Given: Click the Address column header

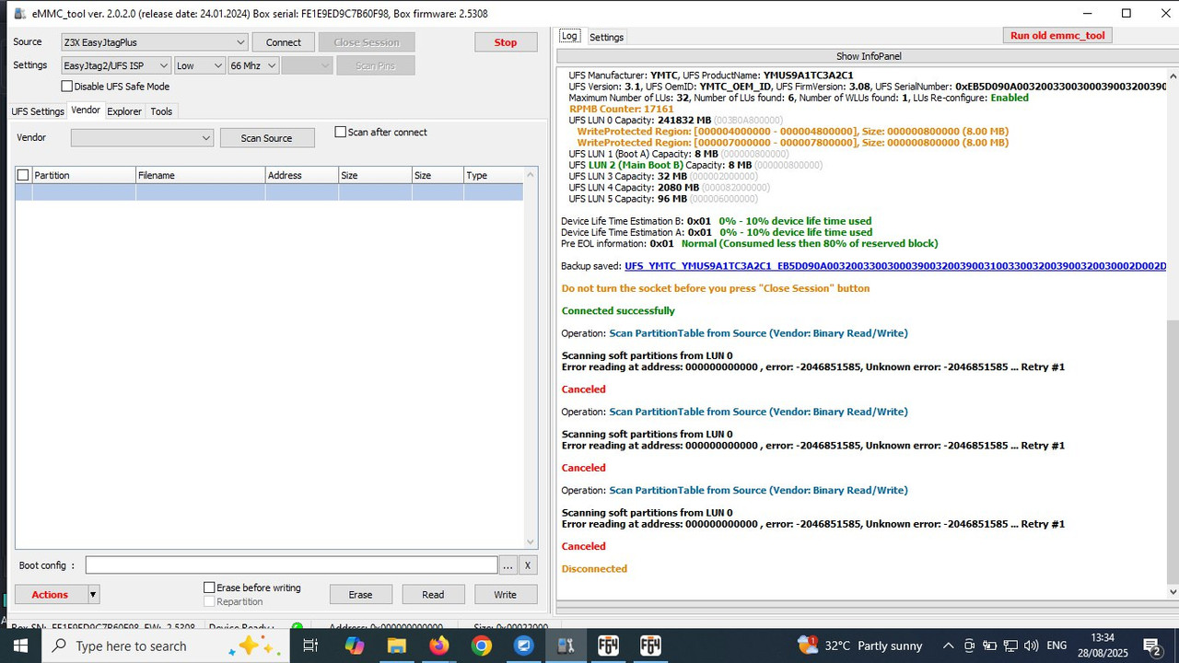Looking at the screenshot, I should click(x=301, y=175).
